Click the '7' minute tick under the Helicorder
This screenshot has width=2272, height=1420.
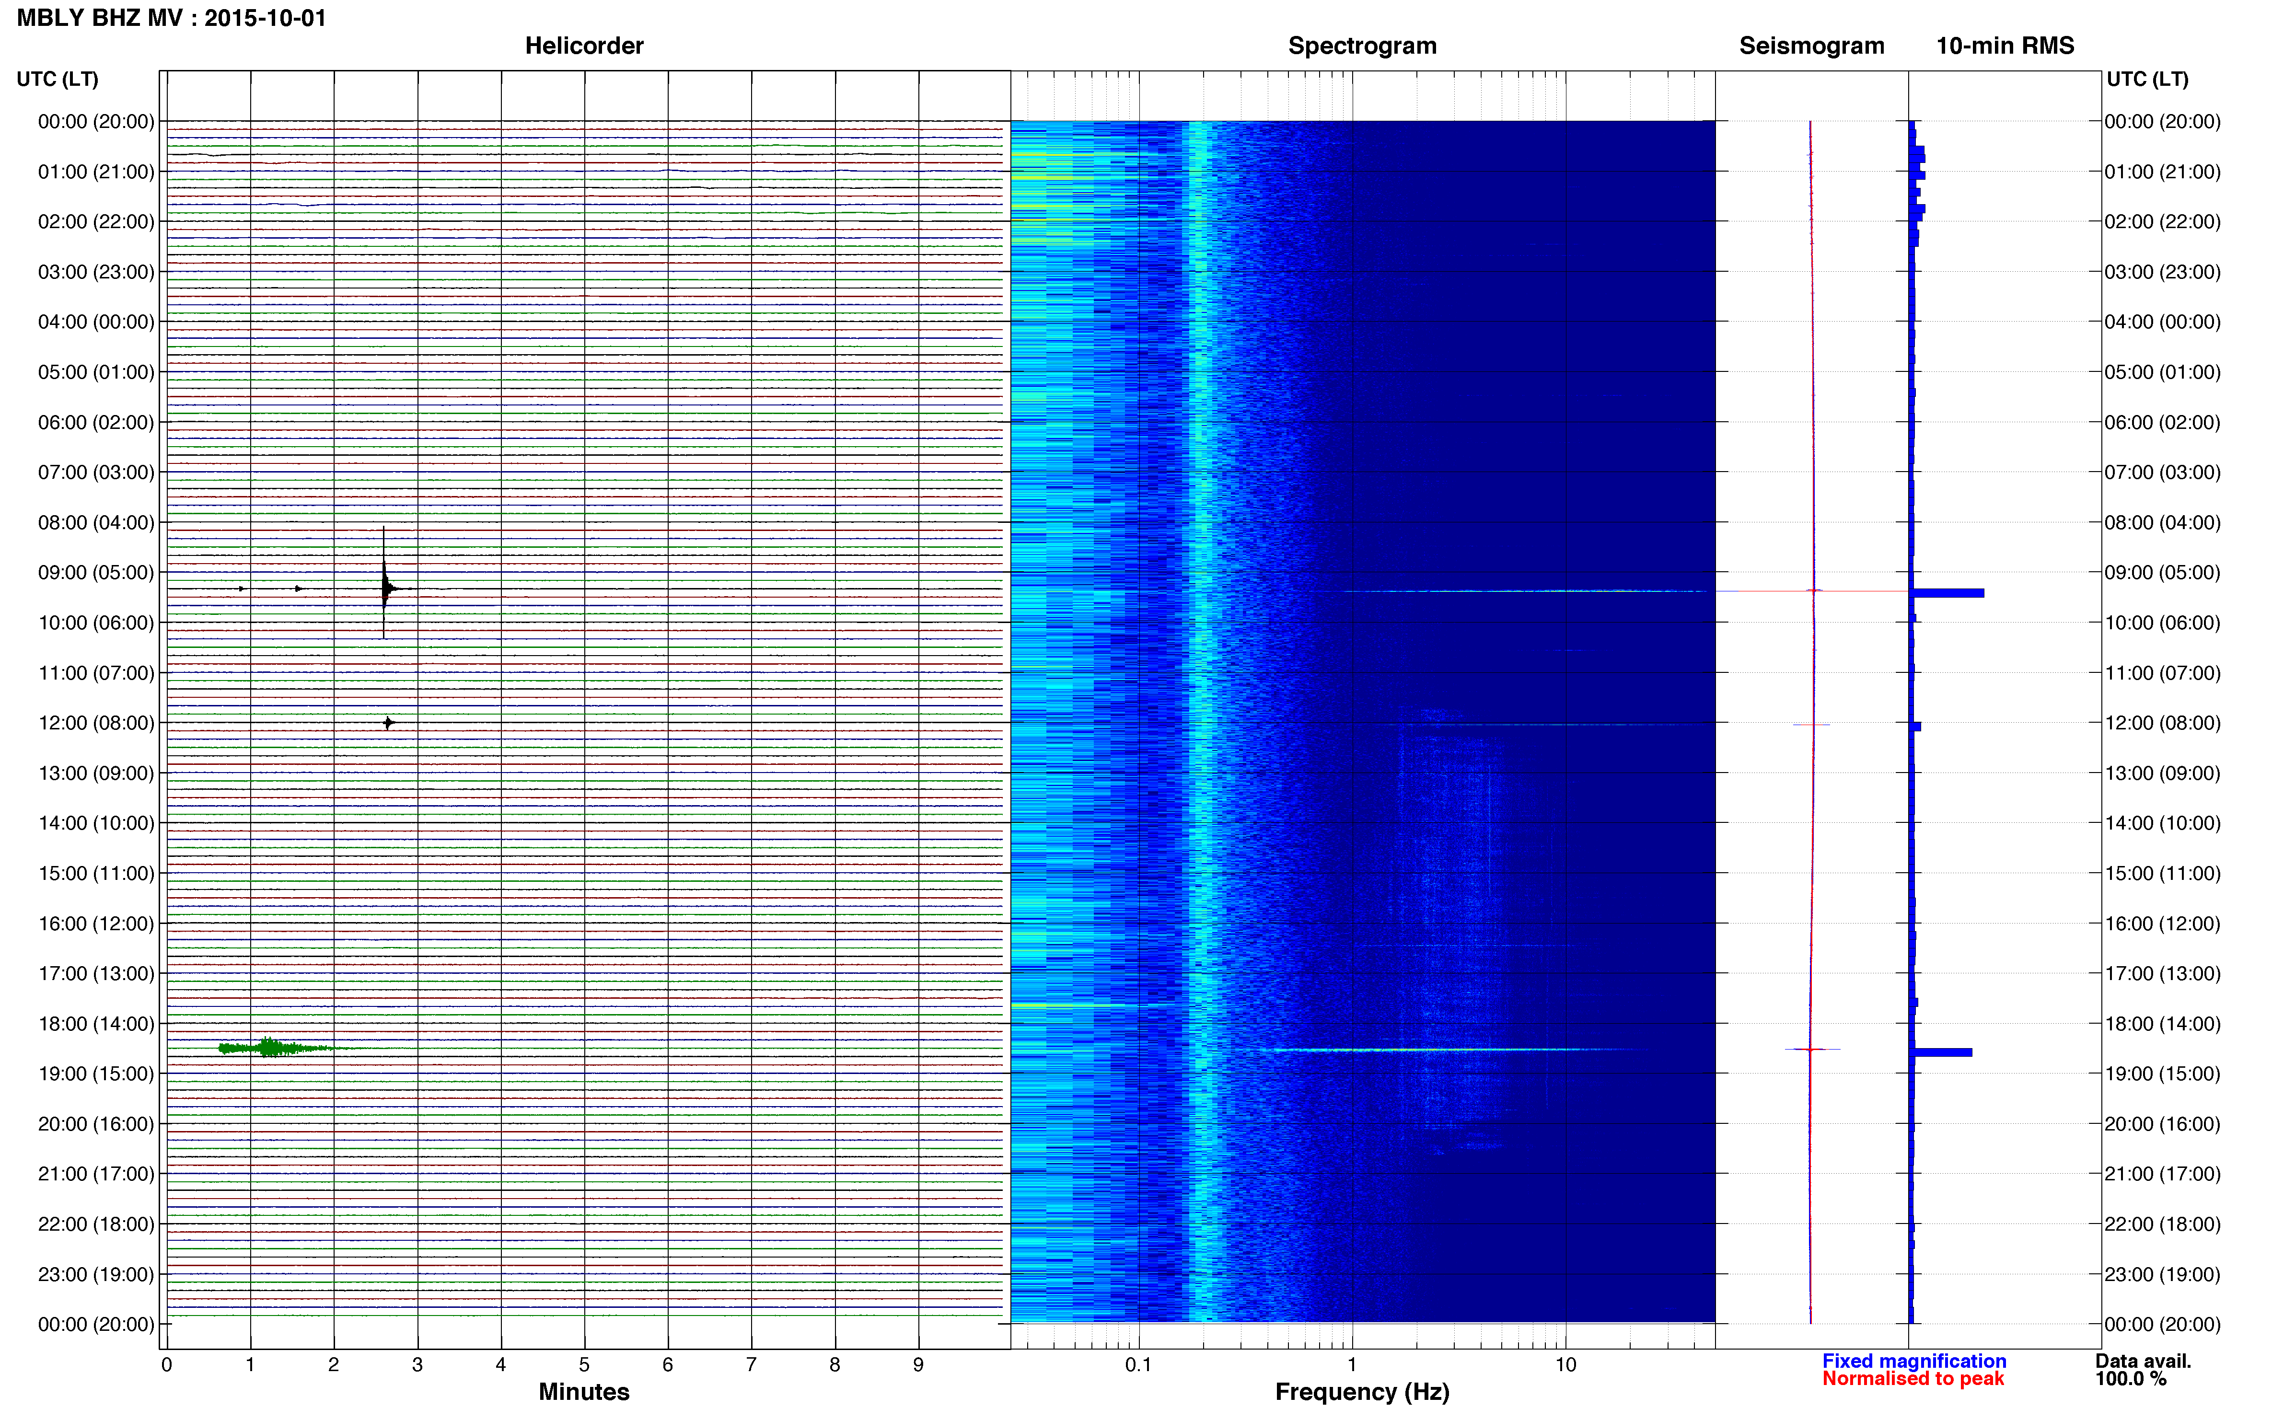click(x=752, y=1364)
